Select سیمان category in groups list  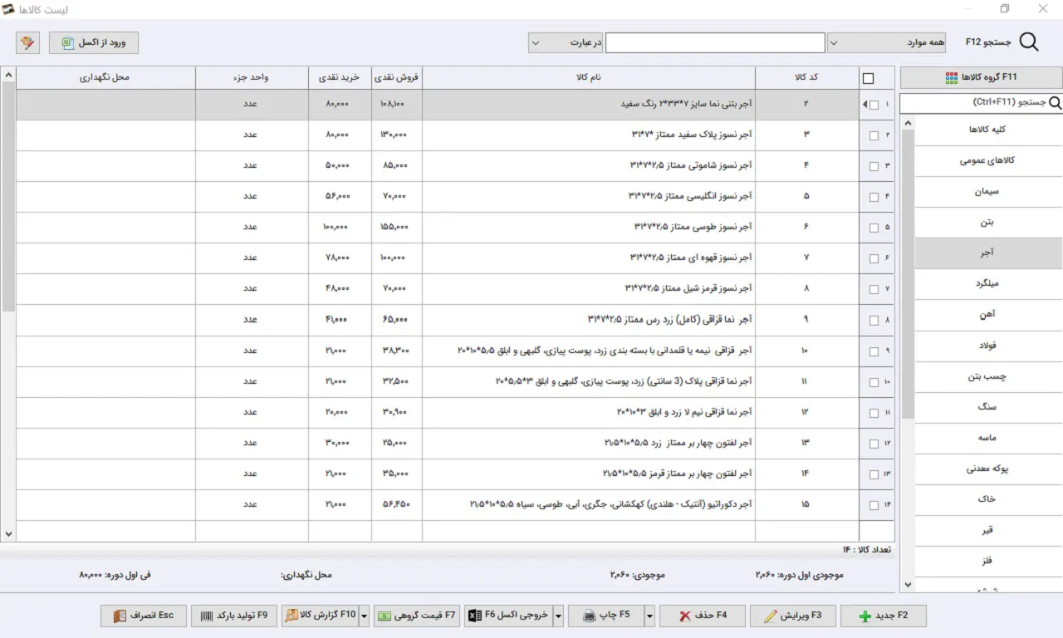[x=988, y=192]
